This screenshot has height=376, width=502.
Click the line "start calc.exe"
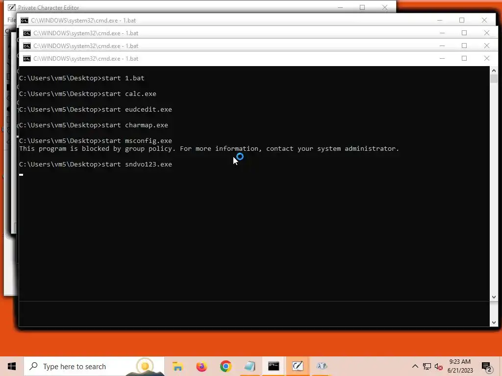point(88,94)
